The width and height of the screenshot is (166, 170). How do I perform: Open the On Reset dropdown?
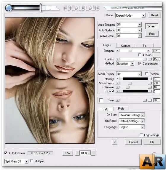[132, 121]
